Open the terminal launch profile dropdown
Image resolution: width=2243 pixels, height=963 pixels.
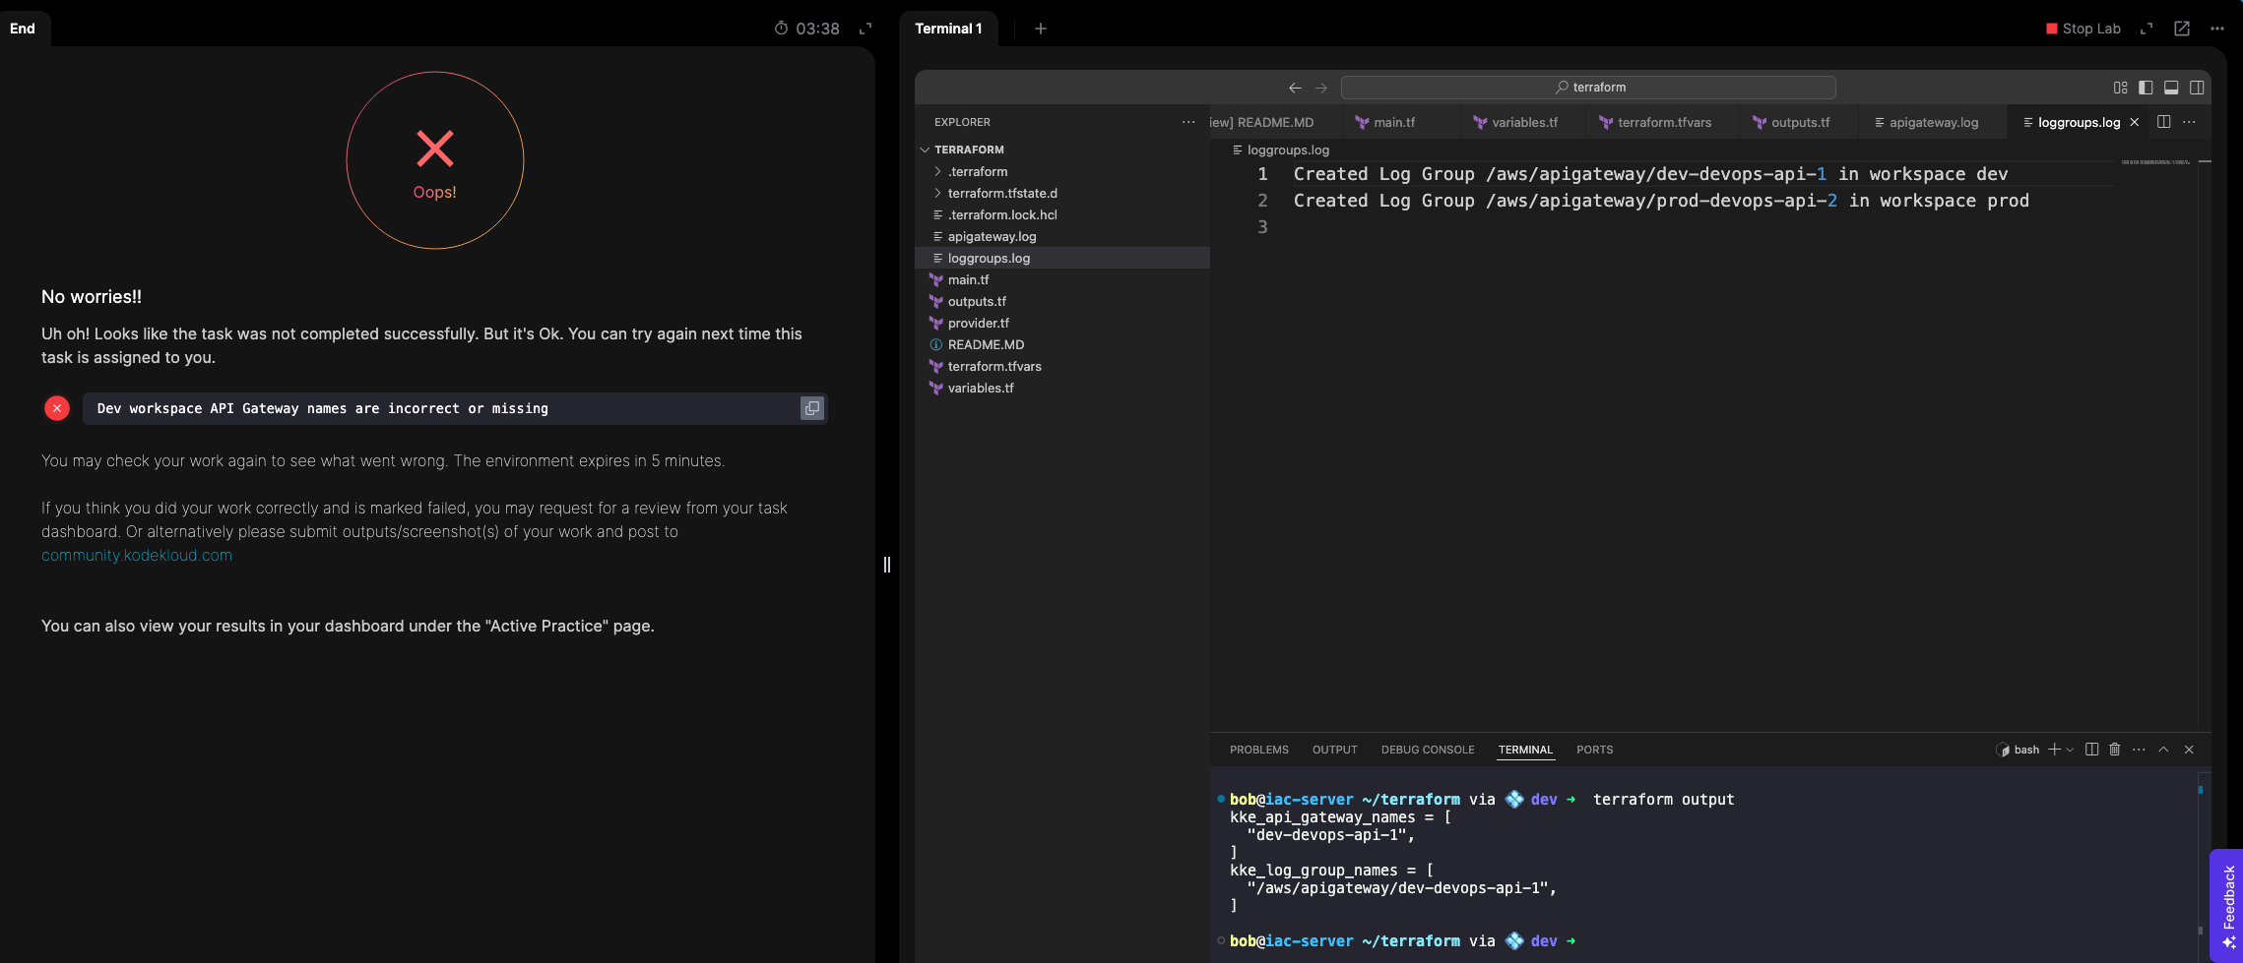2070,750
